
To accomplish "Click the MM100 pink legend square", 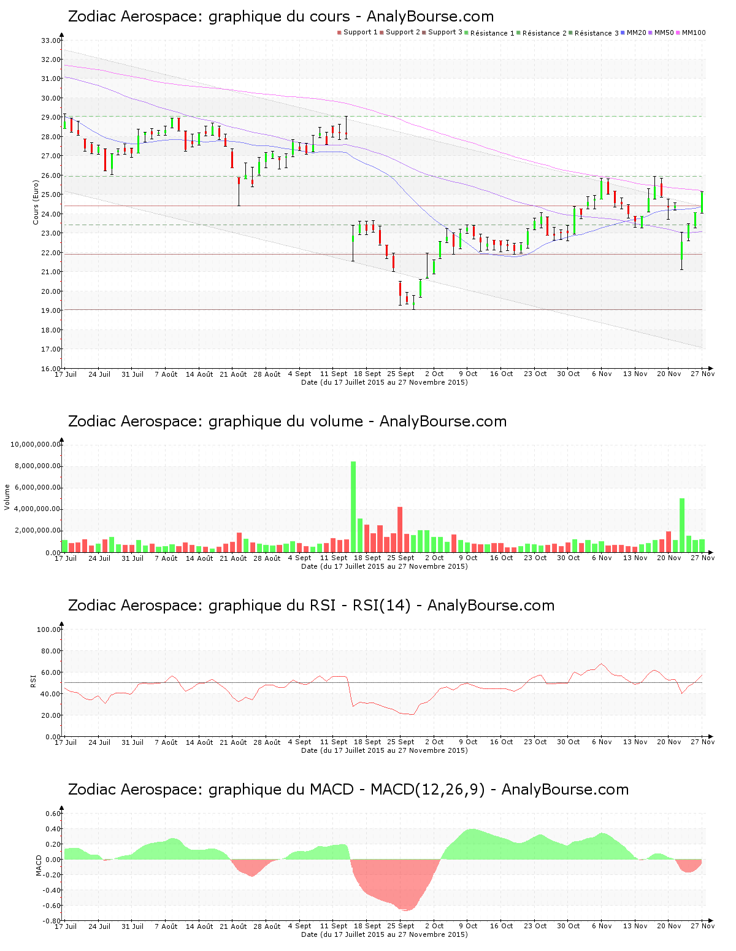I will click(x=678, y=33).
